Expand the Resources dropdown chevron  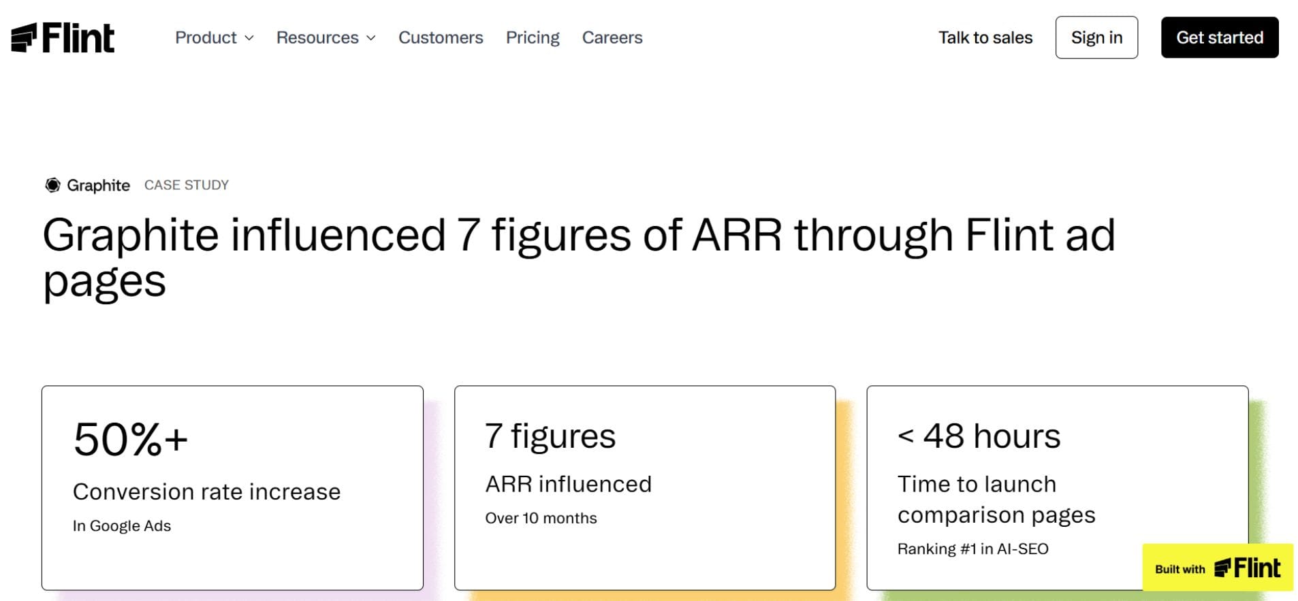point(371,38)
